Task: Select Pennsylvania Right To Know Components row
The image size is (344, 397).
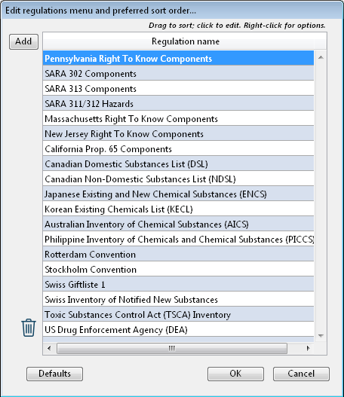Action: coord(178,58)
